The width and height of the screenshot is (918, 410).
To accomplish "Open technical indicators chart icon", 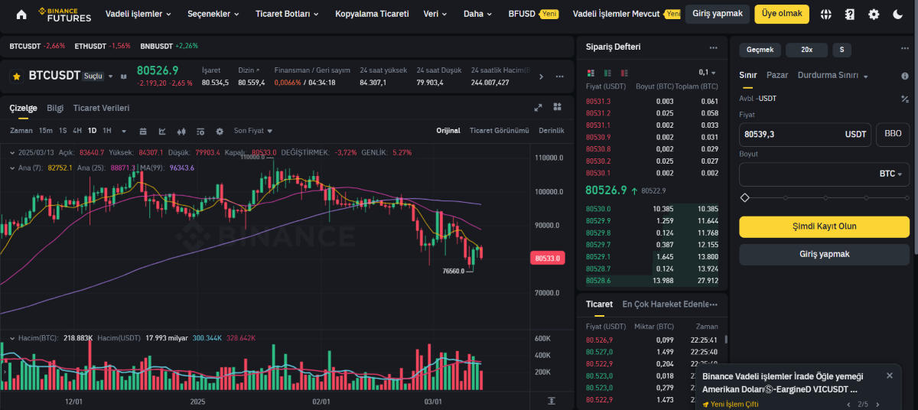I will 162,131.
